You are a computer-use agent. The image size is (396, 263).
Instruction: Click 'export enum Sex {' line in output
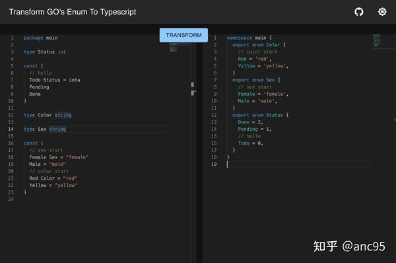click(256, 80)
